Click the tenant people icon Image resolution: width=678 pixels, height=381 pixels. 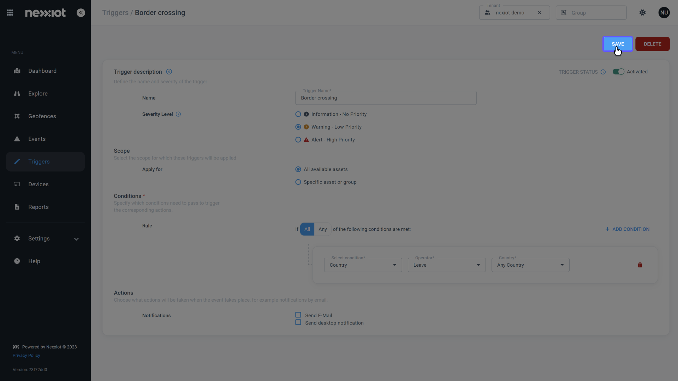488,13
